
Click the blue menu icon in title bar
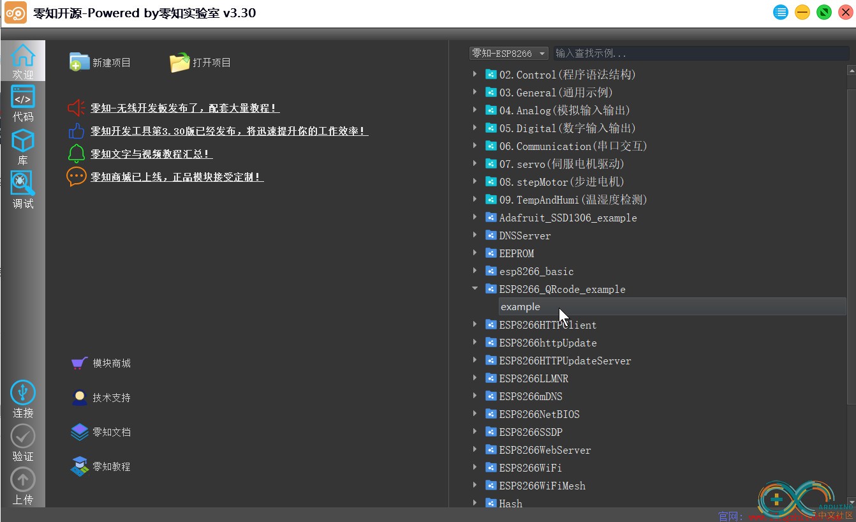[x=781, y=12]
